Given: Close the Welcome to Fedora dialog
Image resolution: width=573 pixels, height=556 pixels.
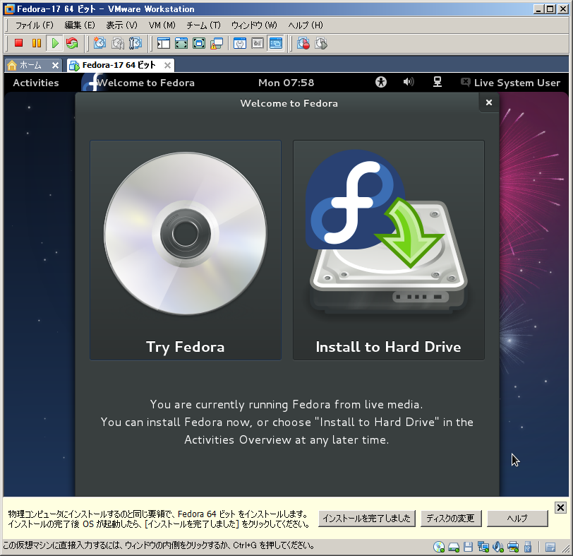Looking at the screenshot, I should pyautogui.click(x=488, y=102).
